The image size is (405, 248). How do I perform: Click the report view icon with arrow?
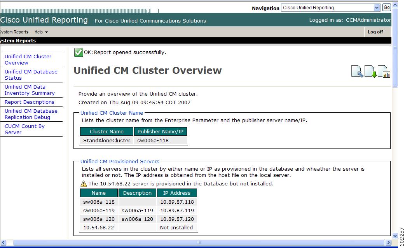pos(357,71)
